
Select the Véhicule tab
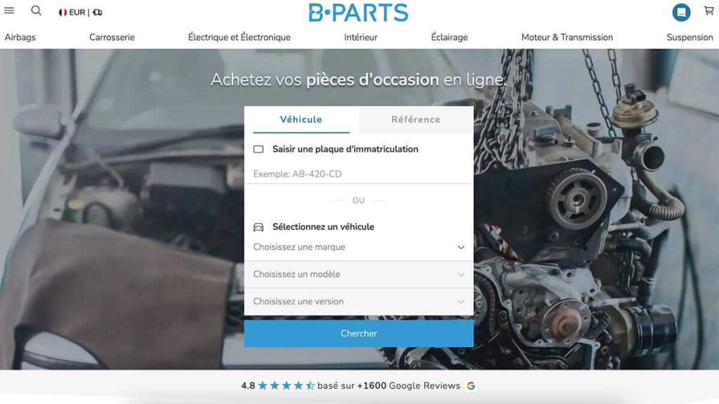301,119
